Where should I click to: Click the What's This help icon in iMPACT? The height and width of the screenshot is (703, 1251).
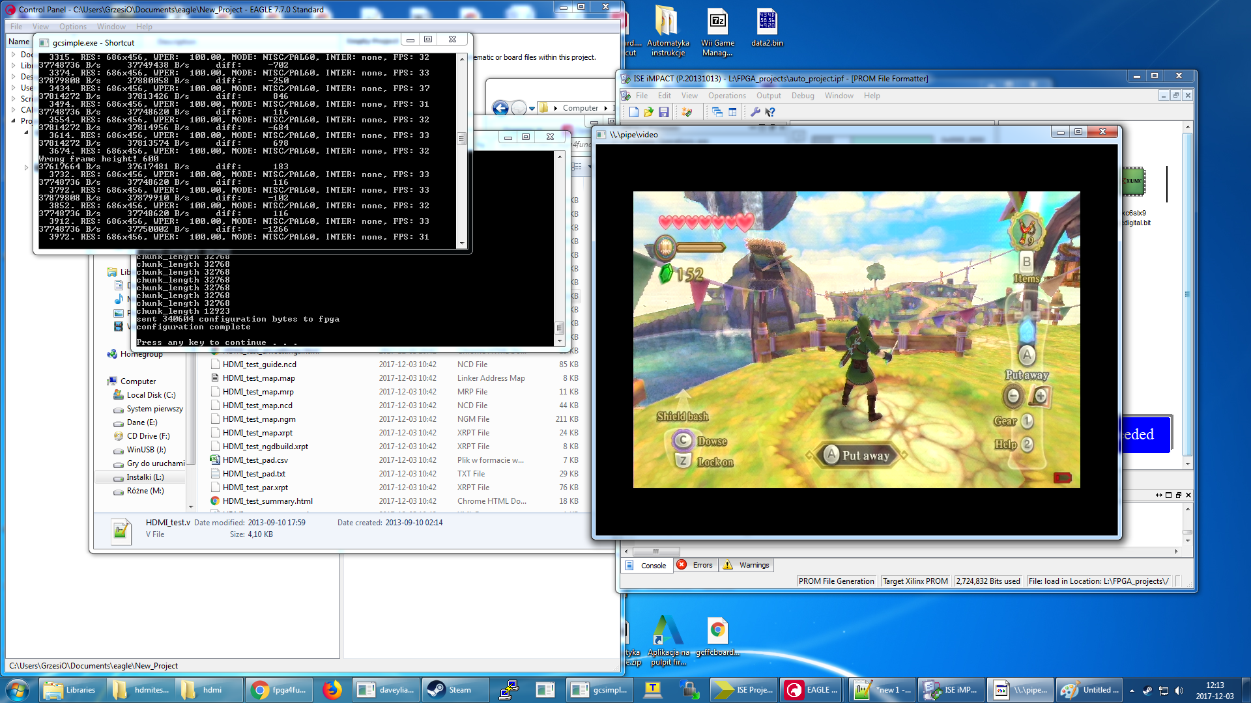[x=770, y=112]
